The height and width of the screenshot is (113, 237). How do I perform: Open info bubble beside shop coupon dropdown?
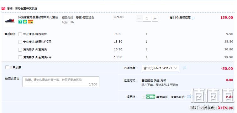click(184, 68)
